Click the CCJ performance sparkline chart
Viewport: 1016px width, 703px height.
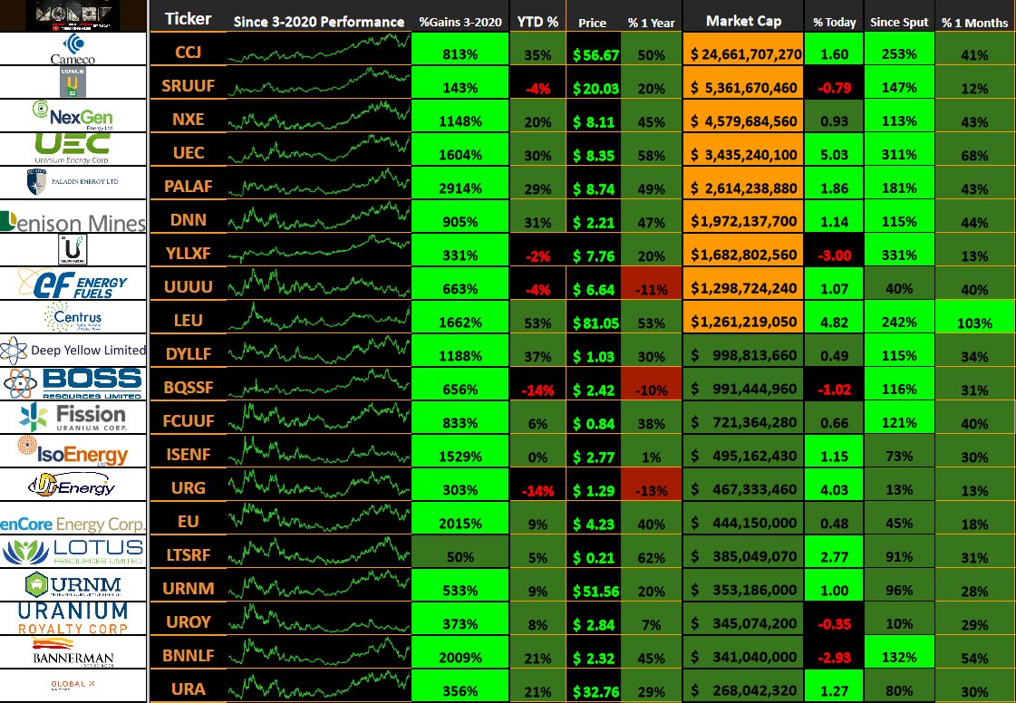[x=319, y=49]
